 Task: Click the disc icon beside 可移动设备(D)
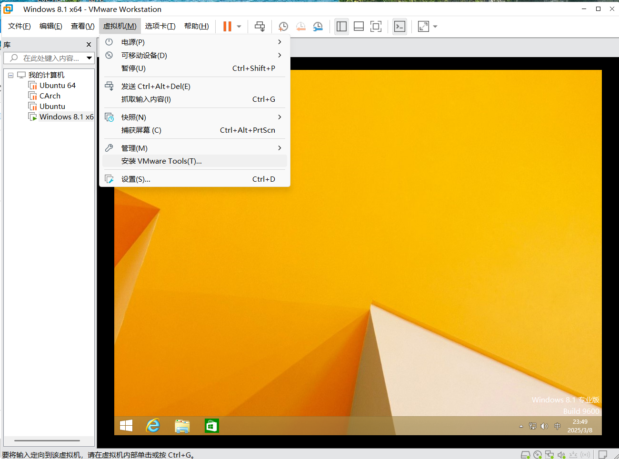click(109, 55)
